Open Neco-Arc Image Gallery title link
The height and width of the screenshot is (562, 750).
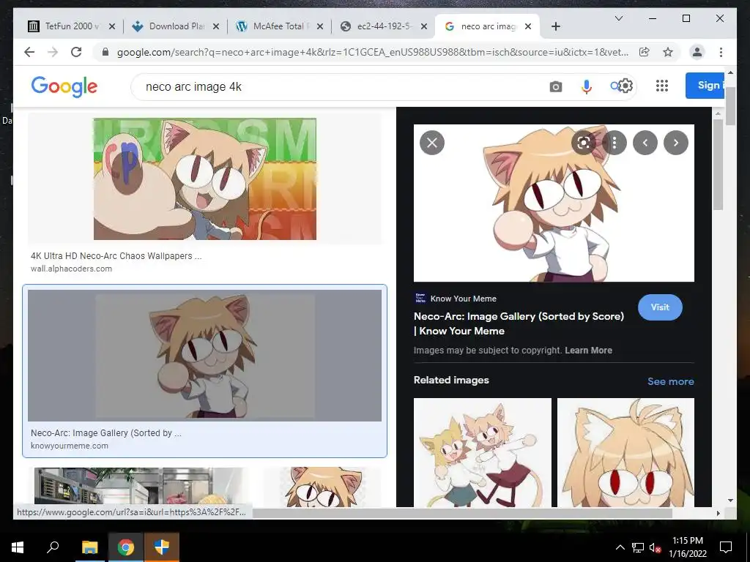pos(519,323)
